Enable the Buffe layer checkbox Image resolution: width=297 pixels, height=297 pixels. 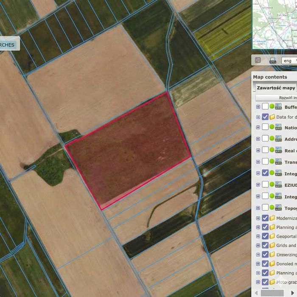pyautogui.click(x=265, y=106)
